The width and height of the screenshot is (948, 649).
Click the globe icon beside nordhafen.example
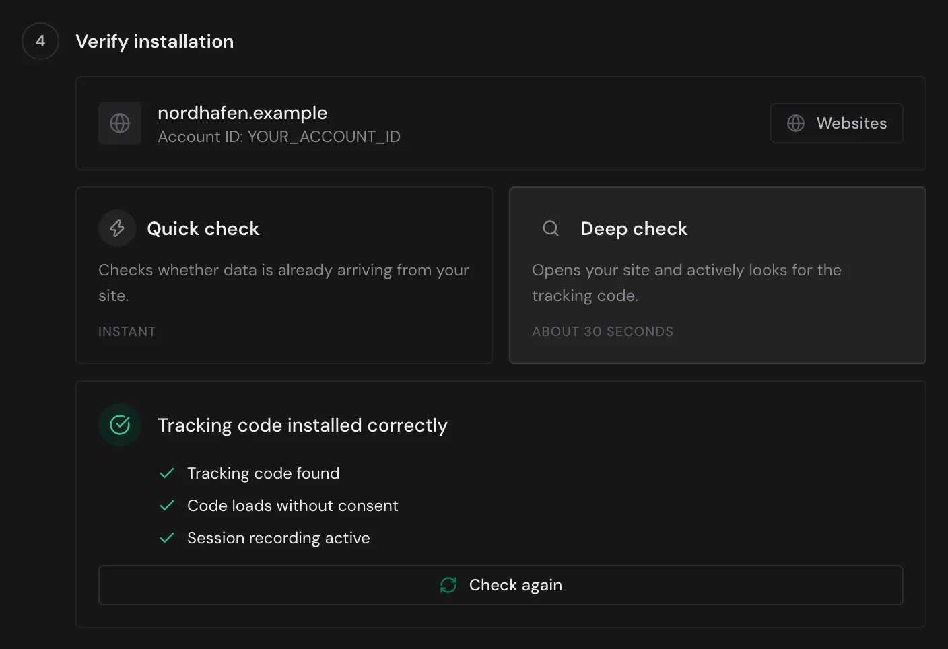coord(120,123)
